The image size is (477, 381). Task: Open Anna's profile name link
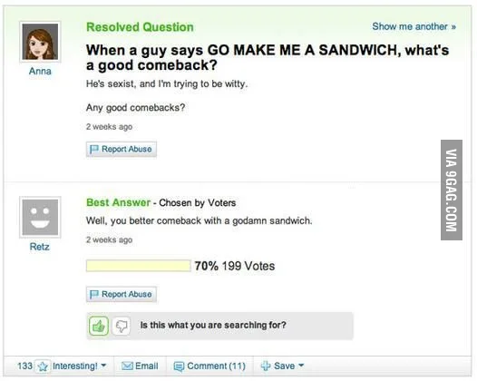[40, 71]
